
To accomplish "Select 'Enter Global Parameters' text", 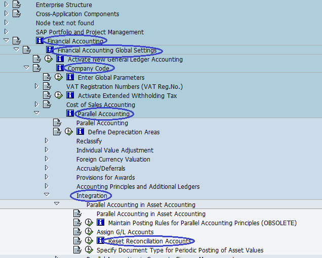I will coord(111,78).
